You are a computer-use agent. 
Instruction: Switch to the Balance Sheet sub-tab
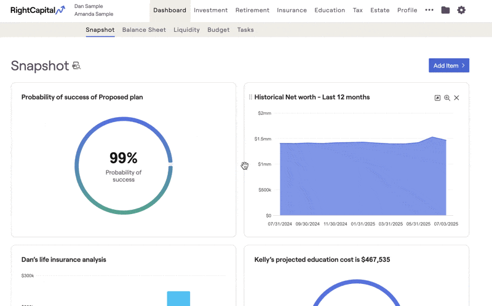click(144, 29)
